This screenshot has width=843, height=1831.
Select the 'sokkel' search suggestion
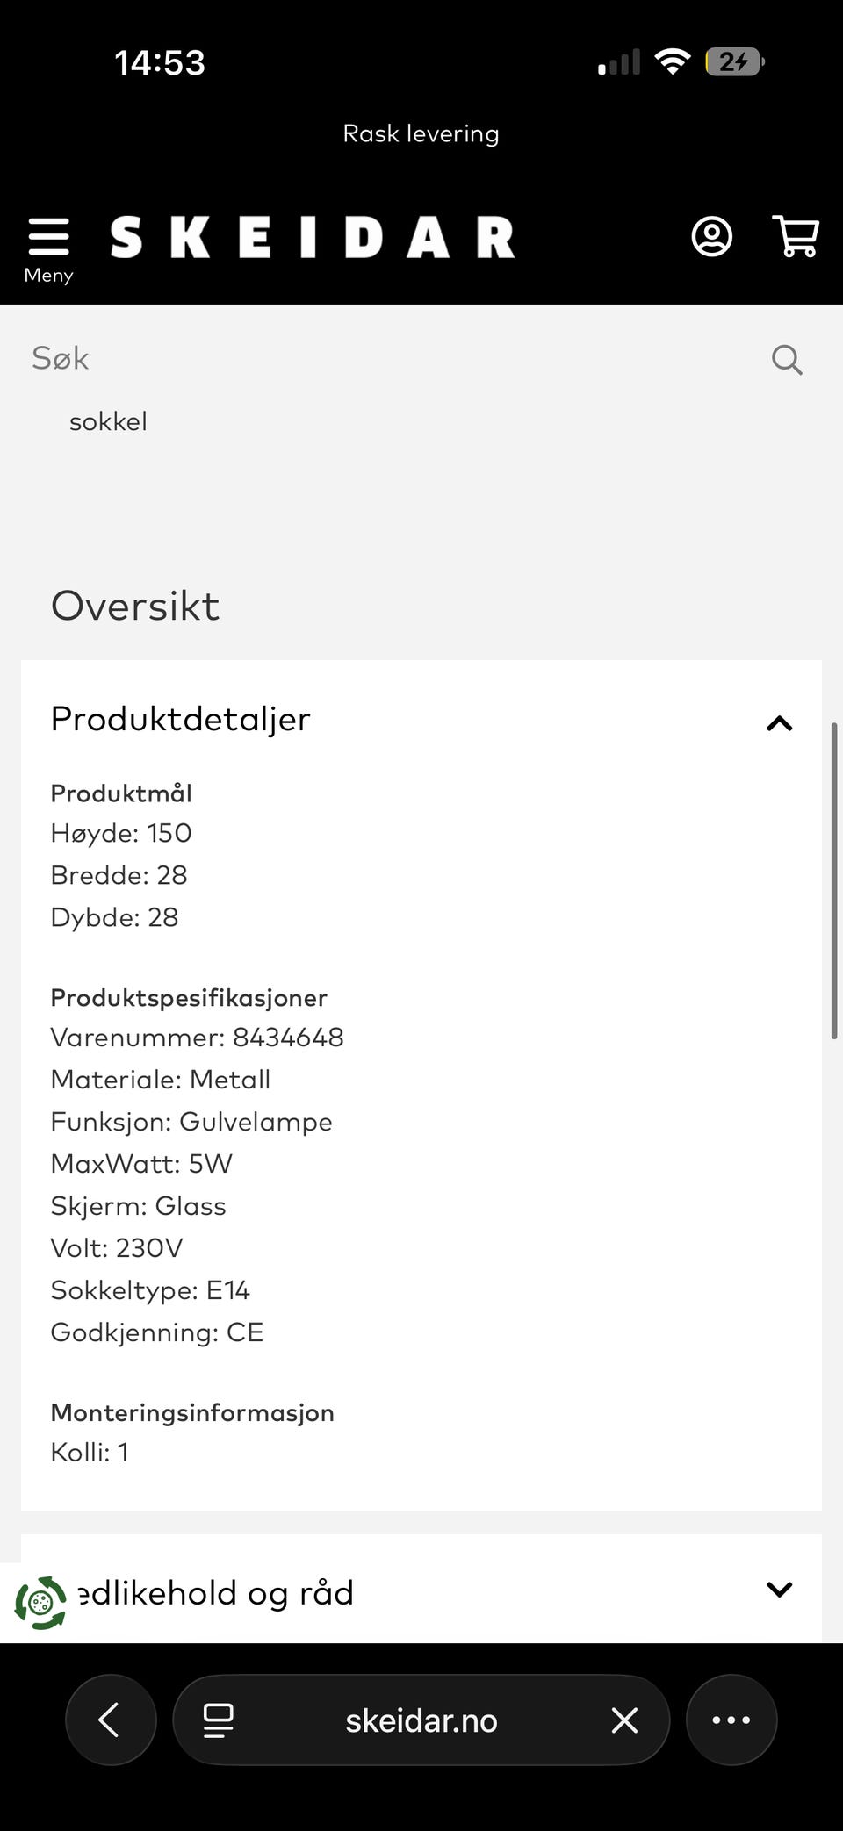click(108, 421)
